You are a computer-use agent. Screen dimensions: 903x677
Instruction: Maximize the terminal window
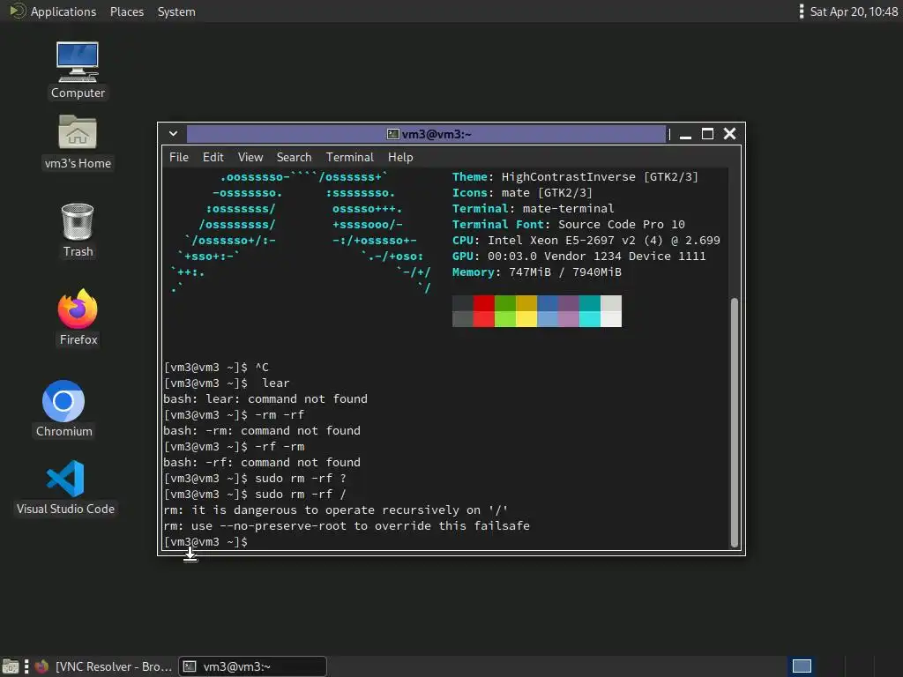(x=707, y=134)
